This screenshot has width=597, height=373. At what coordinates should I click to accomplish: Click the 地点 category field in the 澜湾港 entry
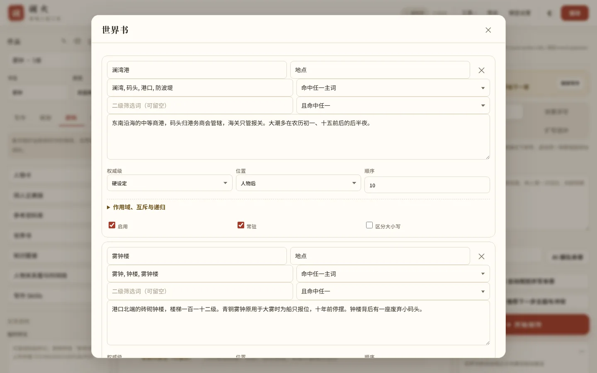(380, 70)
